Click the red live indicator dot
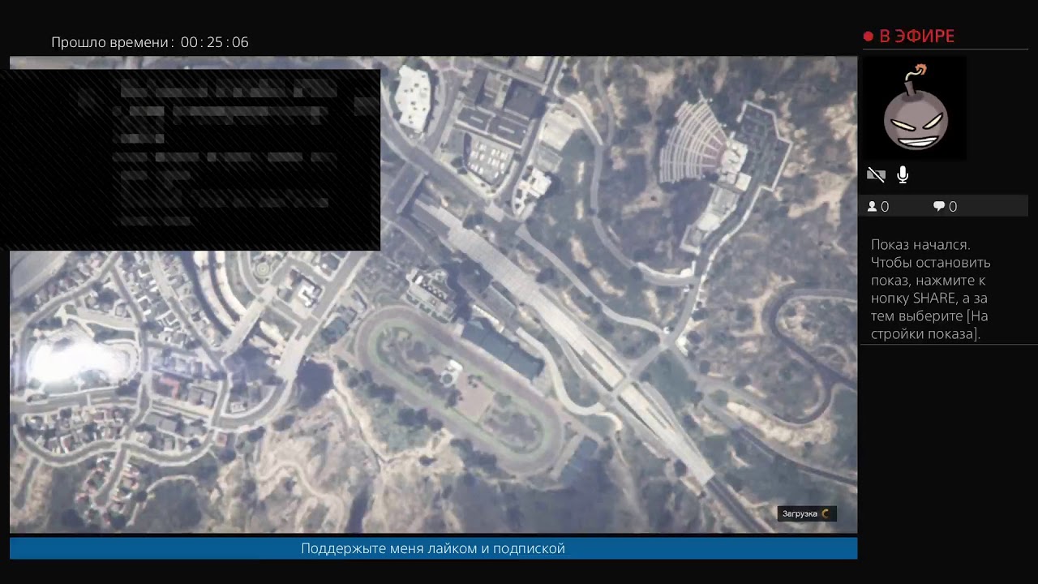 click(868, 36)
